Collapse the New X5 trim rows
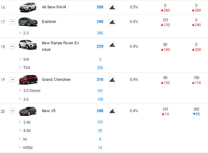Screen dimensions: 208x153 click(12, 111)
